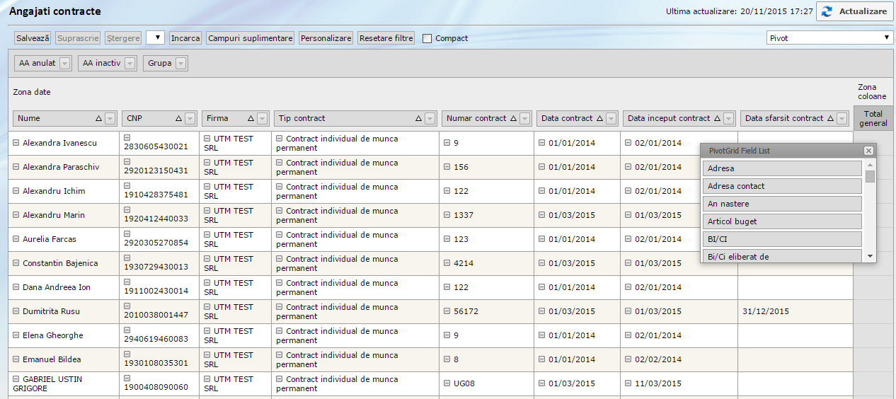The width and height of the screenshot is (896, 399).
Task: Open the AA anulat filter dropdown
Action: tap(65, 64)
